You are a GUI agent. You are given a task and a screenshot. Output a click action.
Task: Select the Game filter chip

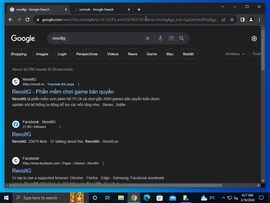tap(152, 54)
